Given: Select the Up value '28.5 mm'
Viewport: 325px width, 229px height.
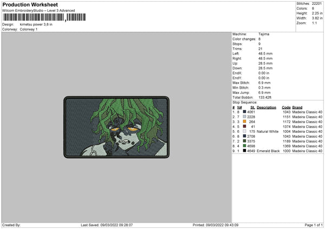Looking at the screenshot, I should click(265, 63).
